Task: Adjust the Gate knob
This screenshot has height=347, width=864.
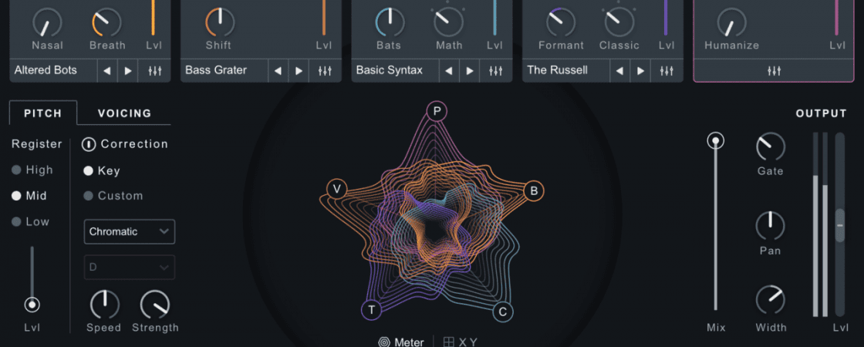Action: [771, 147]
